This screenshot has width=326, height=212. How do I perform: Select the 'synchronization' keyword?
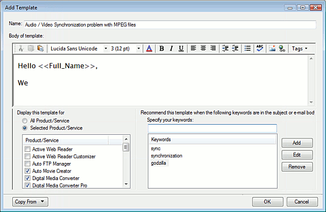pos(167,156)
